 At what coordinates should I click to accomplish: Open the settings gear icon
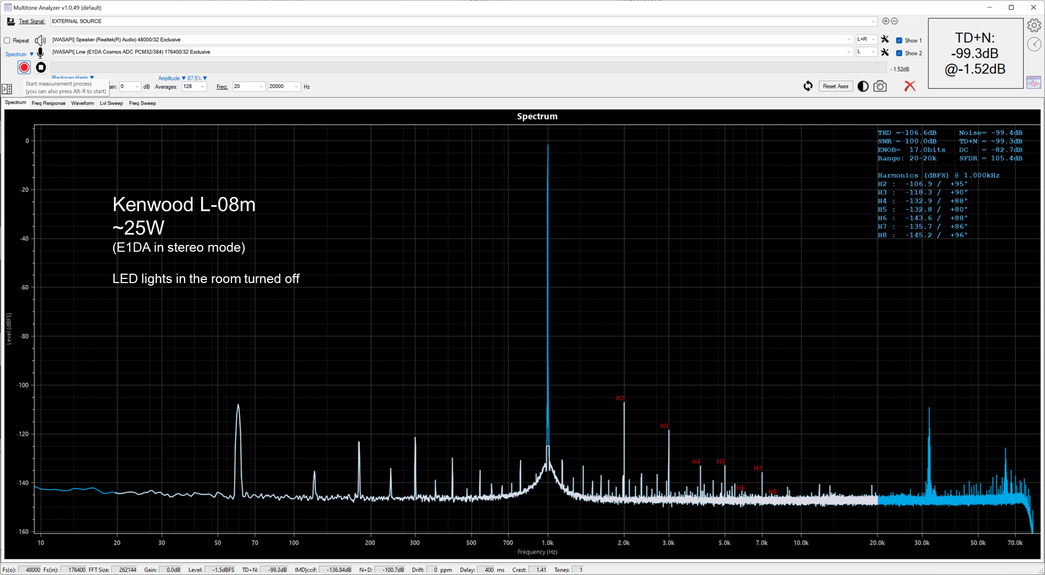[x=1034, y=25]
